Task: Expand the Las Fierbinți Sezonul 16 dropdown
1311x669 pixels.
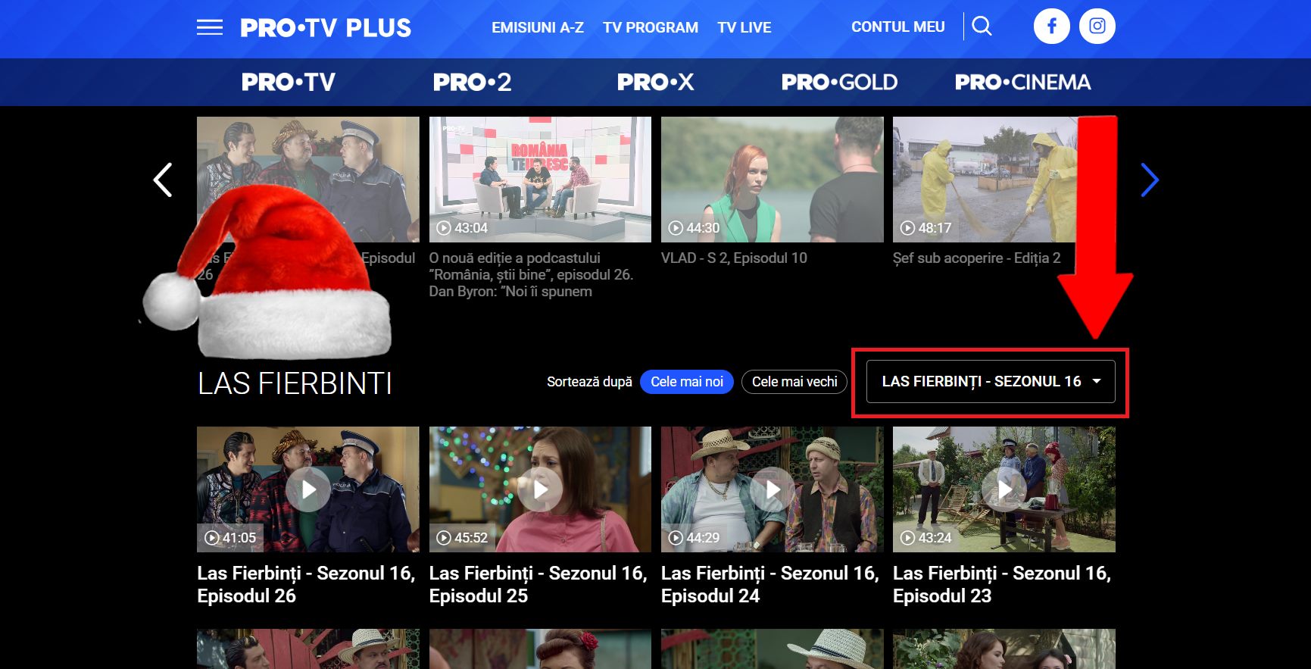Action: [x=991, y=382]
